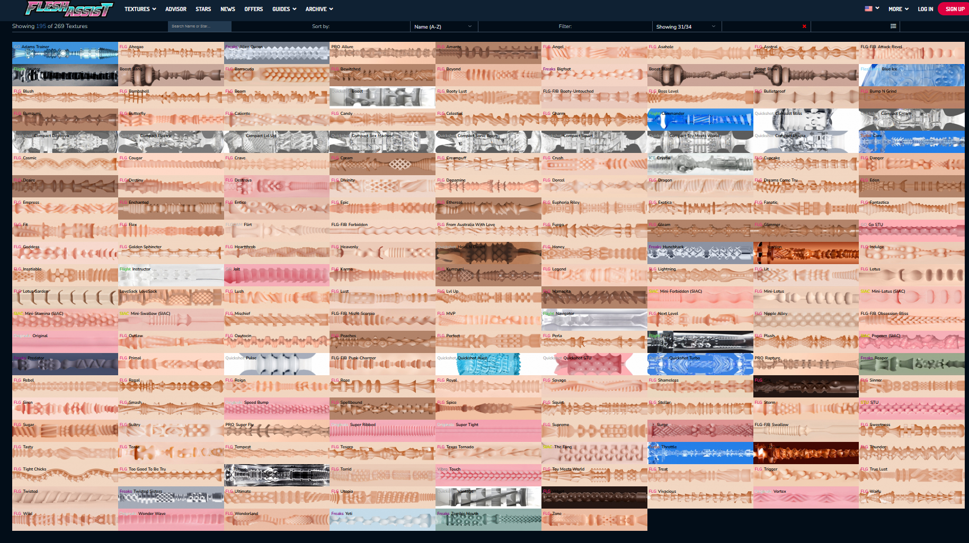View the Go STU texture
969x543 pixels.
(912, 231)
